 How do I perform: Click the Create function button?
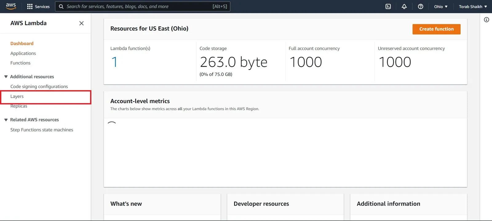(436, 29)
